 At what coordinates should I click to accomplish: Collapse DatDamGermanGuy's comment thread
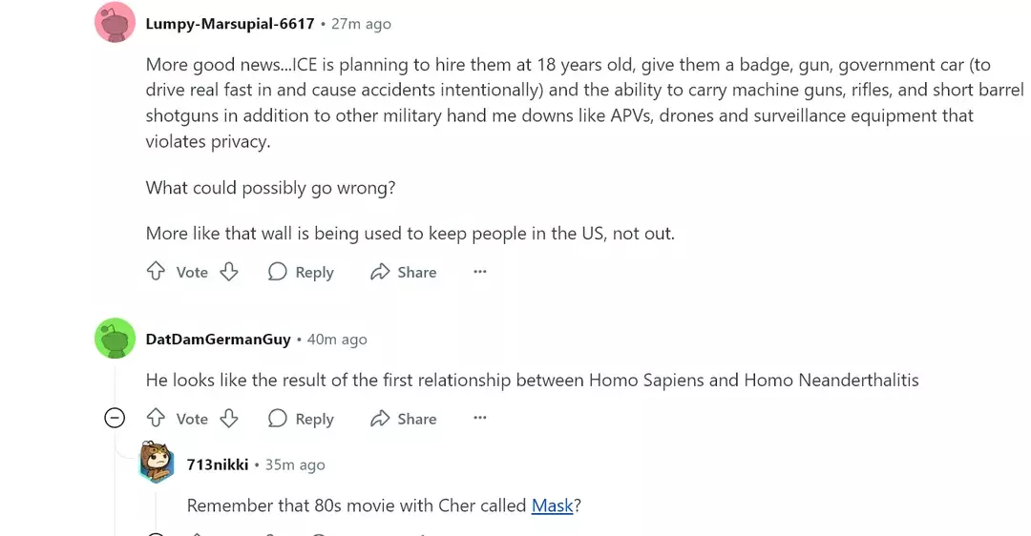point(115,419)
